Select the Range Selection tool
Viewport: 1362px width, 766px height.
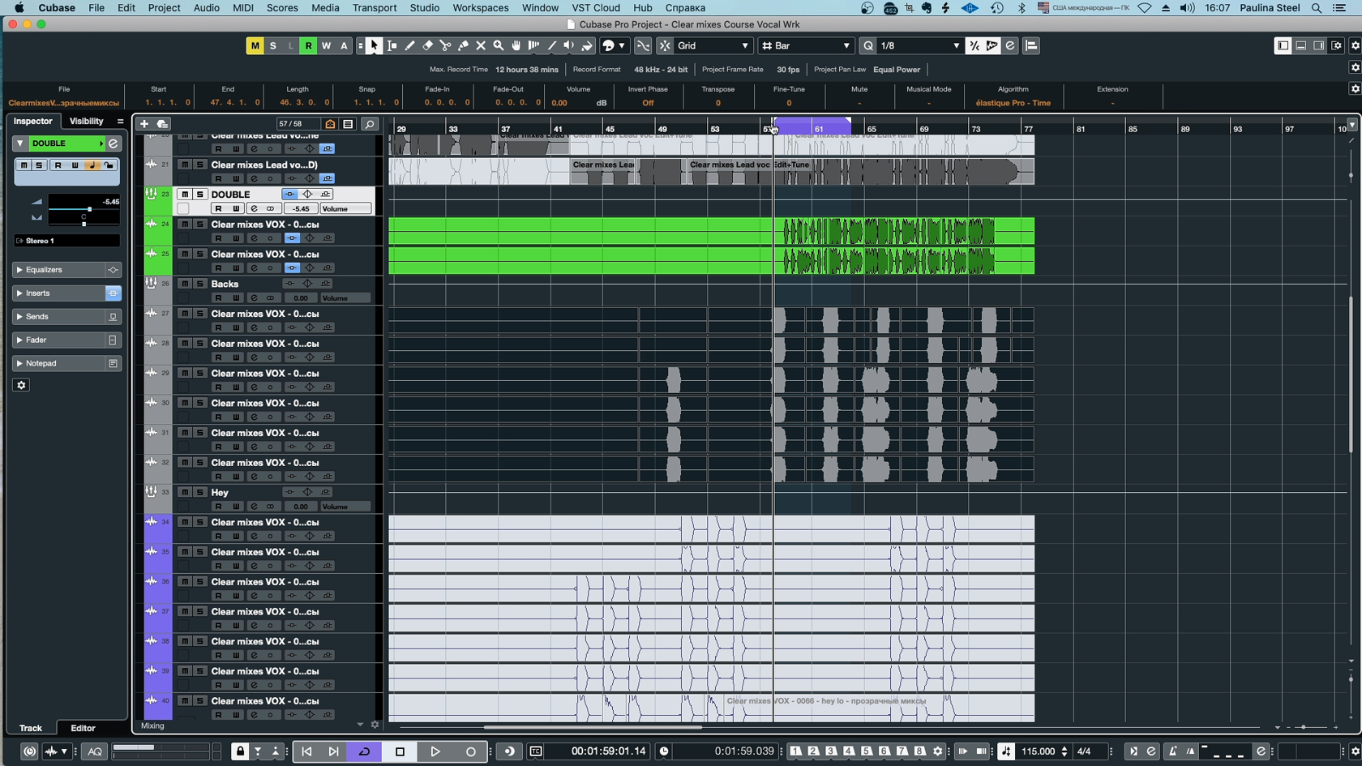(392, 45)
